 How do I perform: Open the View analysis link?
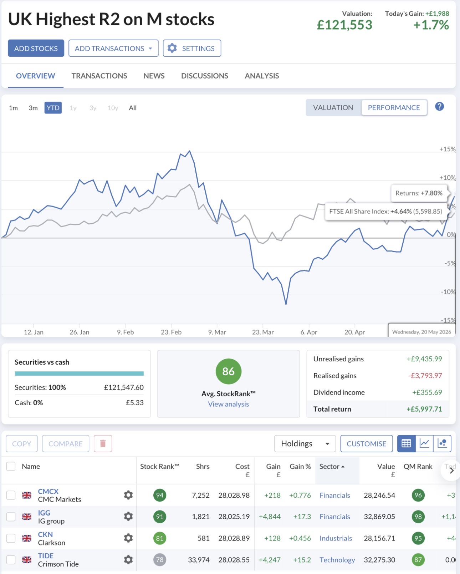pyautogui.click(x=229, y=404)
